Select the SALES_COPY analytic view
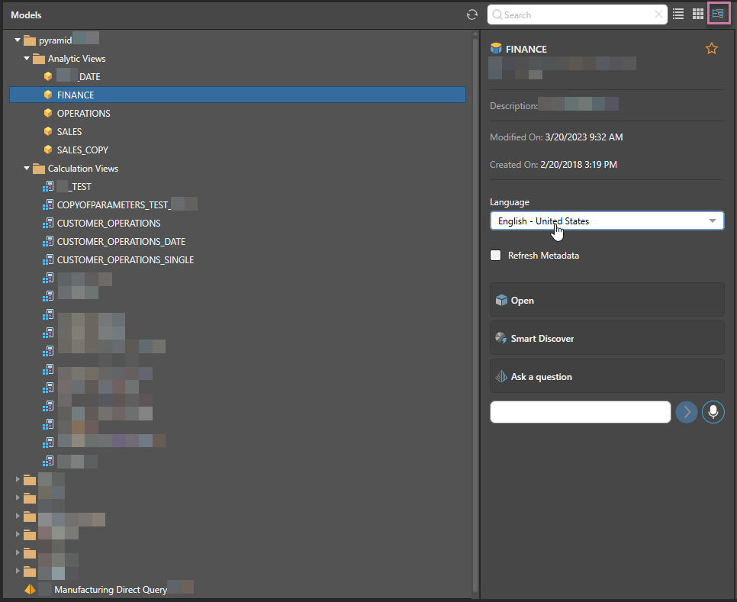 coord(82,150)
